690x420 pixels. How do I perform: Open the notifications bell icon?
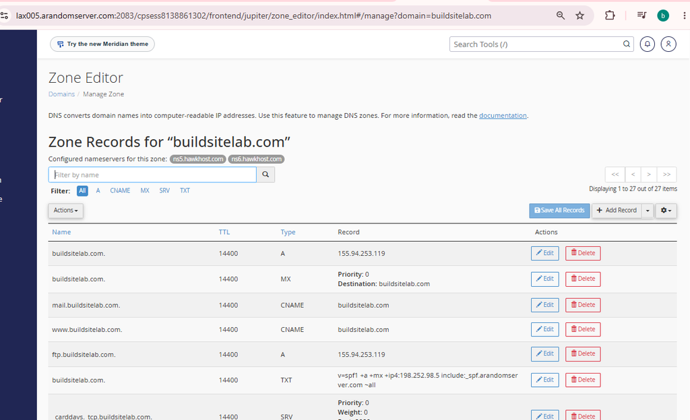click(x=648, y=44)
